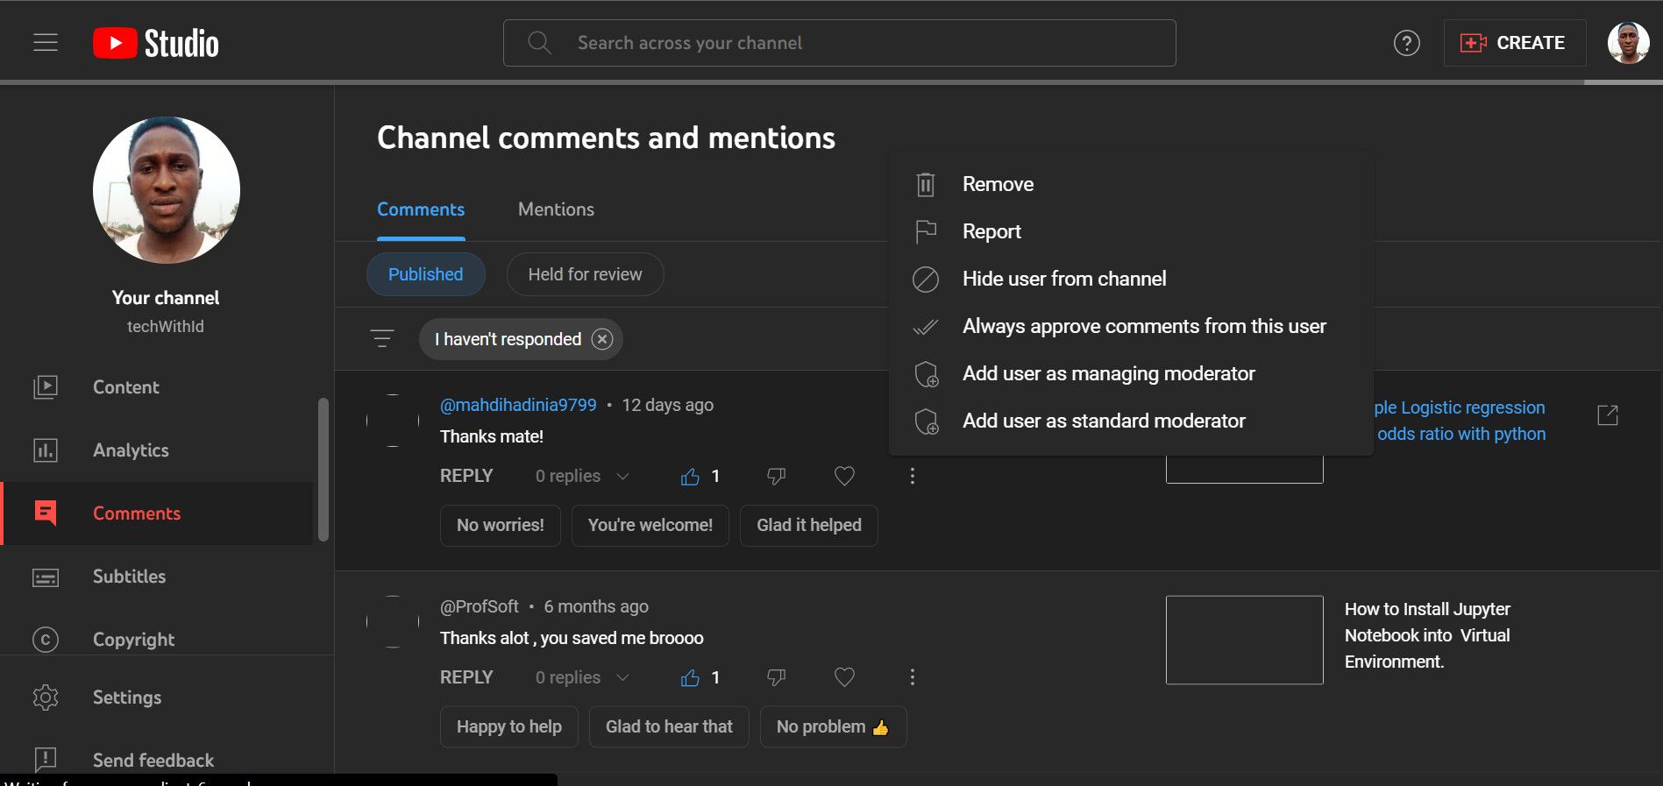Open three-dot menu on @ProfSoft comment

(x=913, y=677)
